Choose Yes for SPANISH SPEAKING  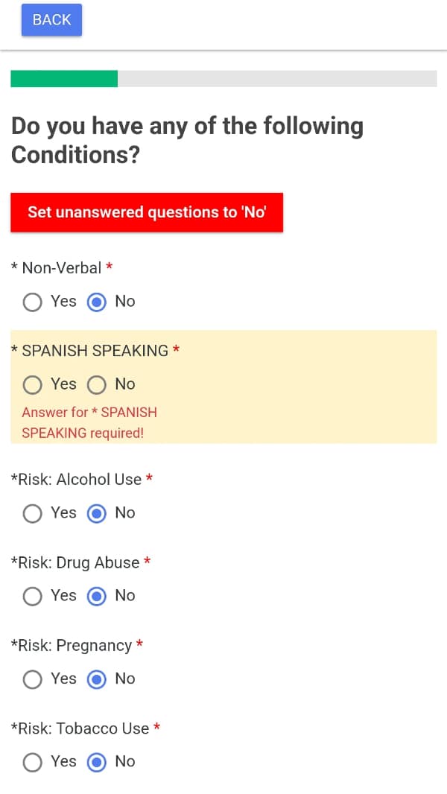[32, 384]
